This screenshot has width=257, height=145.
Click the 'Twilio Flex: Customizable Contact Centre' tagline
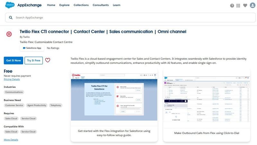(x=46, y=42)
